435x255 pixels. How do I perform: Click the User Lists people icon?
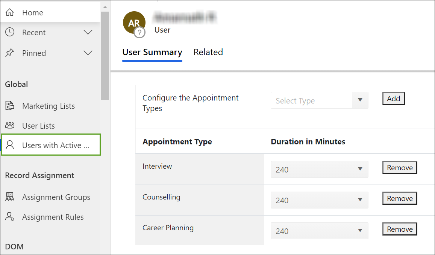coord(10,126)
